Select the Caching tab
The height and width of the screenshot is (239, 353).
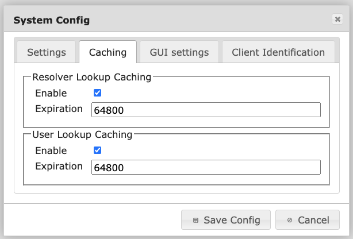tap(108, 52)
